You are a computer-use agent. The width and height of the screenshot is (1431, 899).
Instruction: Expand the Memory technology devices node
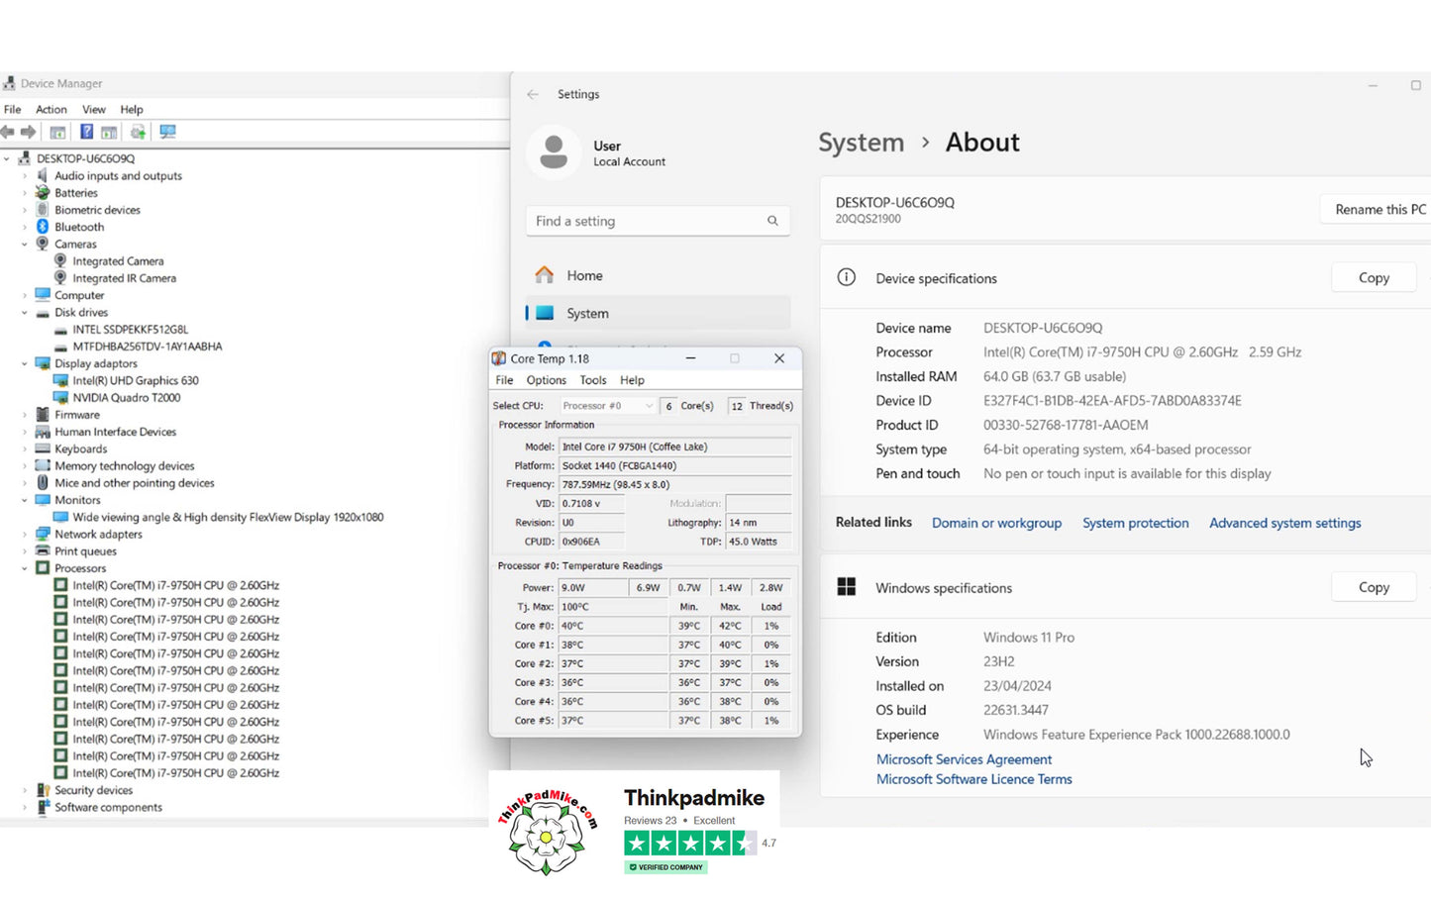point(25,466)
